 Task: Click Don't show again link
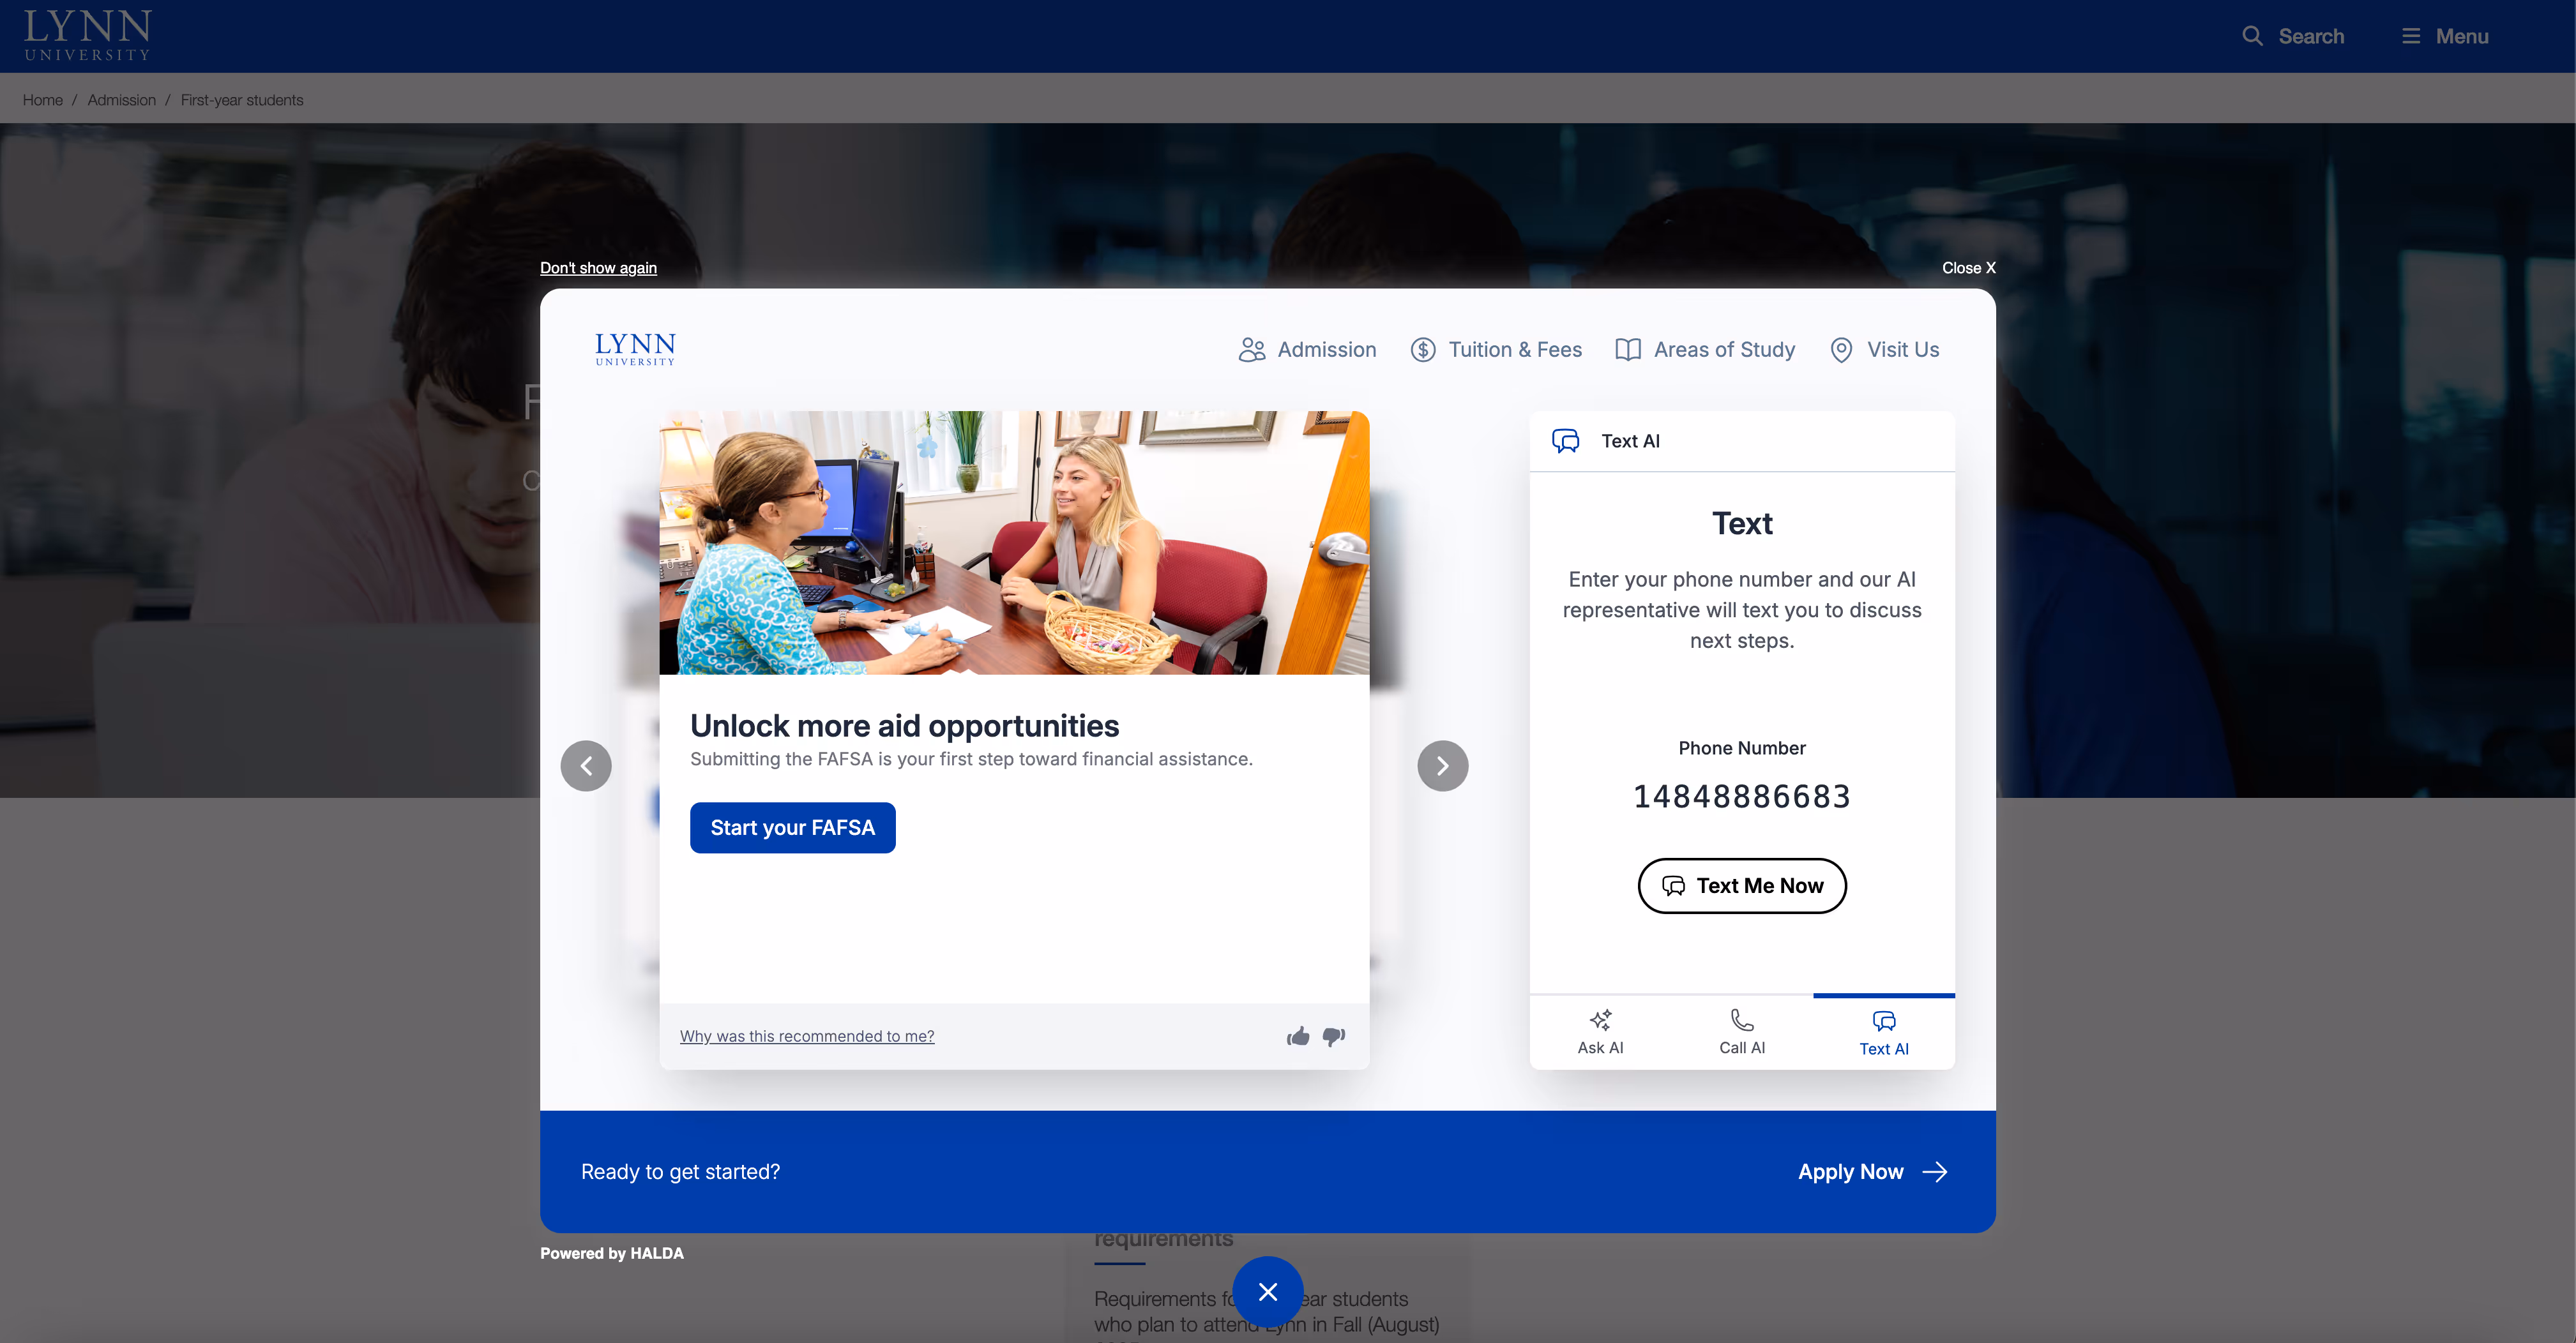pyautogui.click(x=598, y=268)
